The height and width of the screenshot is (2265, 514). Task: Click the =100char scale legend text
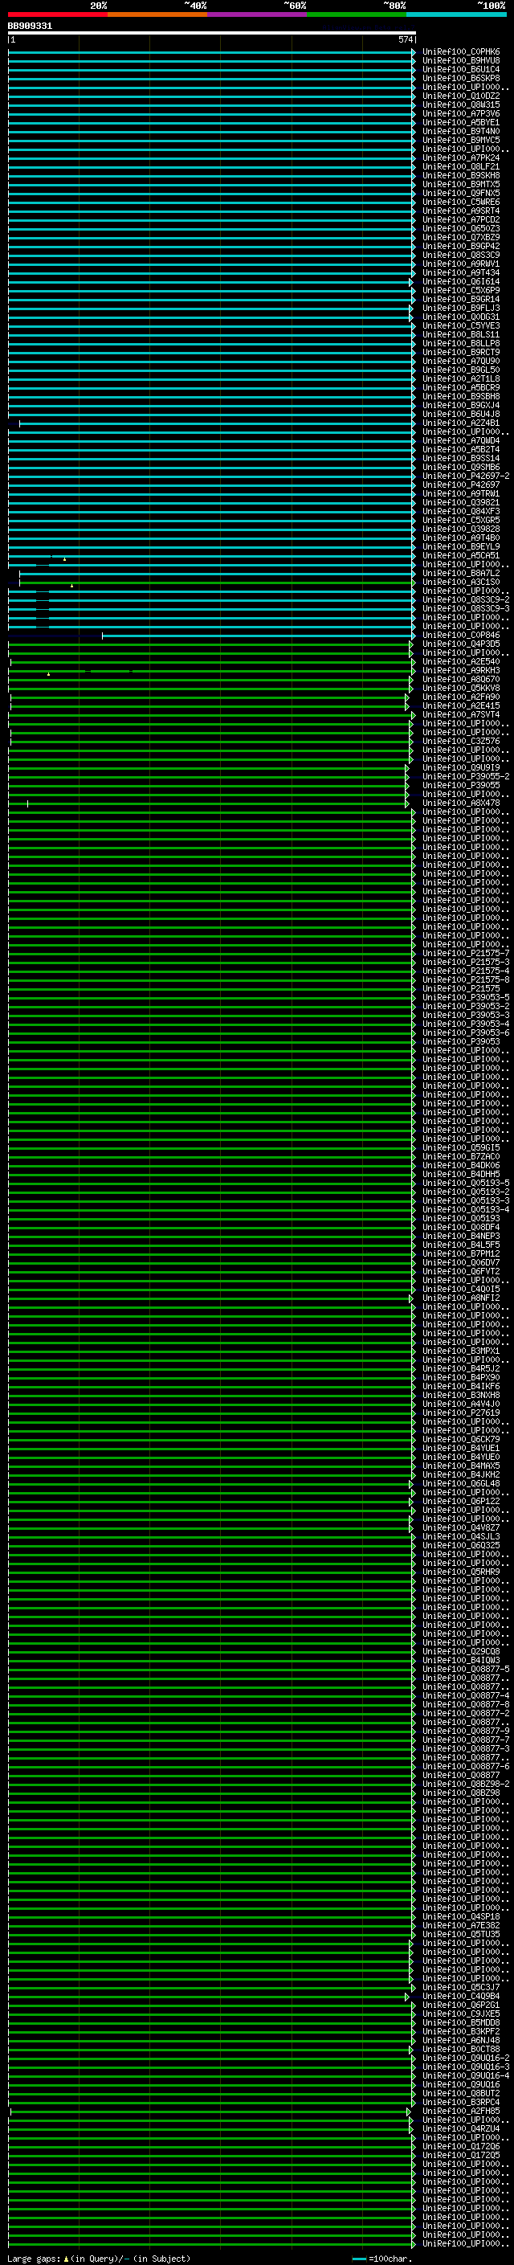click(390, 2259)
